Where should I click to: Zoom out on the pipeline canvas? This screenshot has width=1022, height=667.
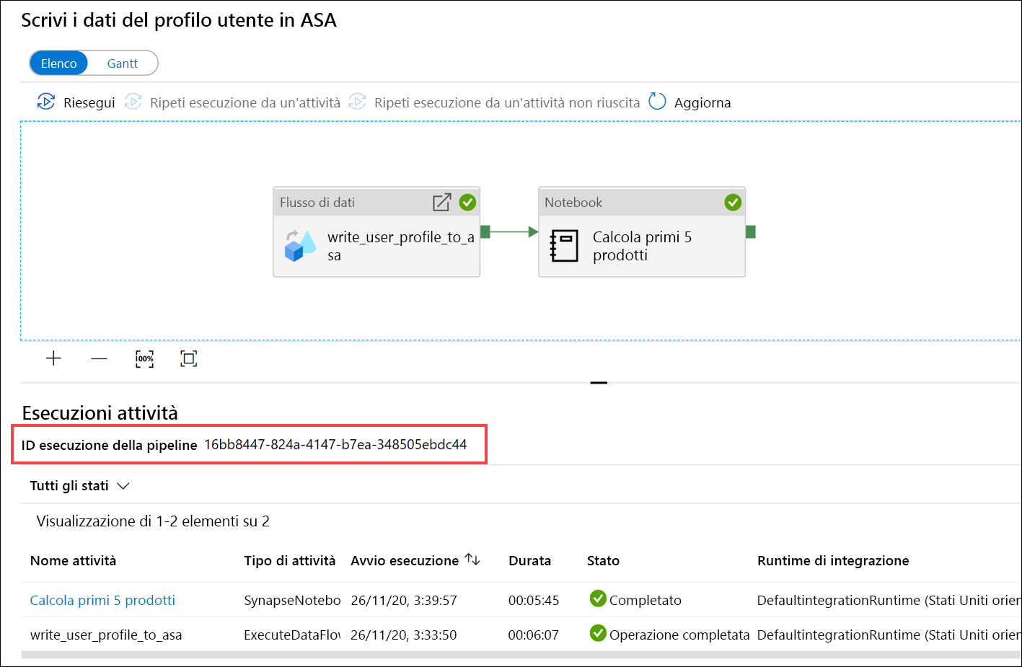pyautogui.click(x=100, y=358)
